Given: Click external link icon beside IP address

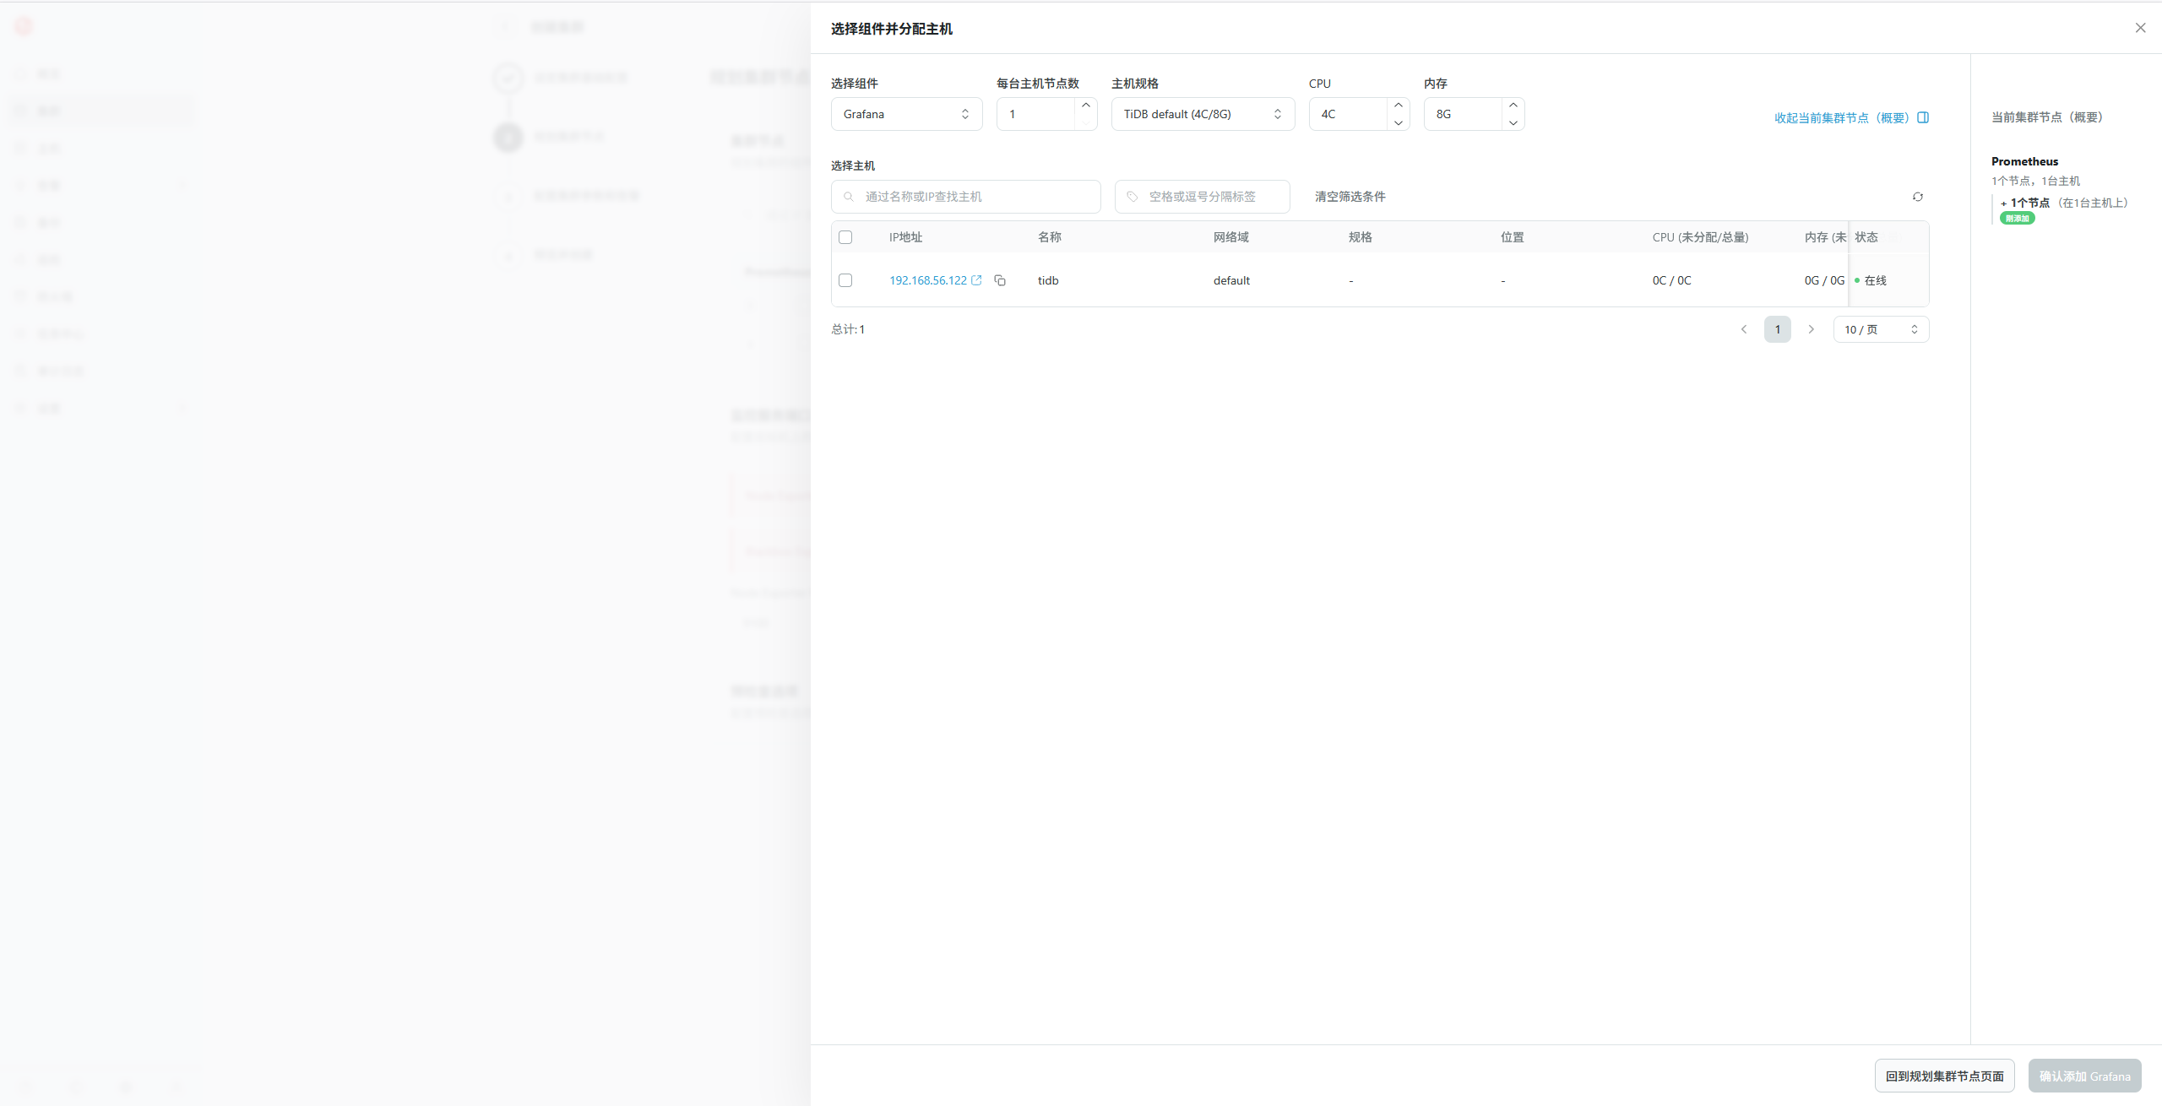Looking at the screenshot, I should [x=977, y=280].
